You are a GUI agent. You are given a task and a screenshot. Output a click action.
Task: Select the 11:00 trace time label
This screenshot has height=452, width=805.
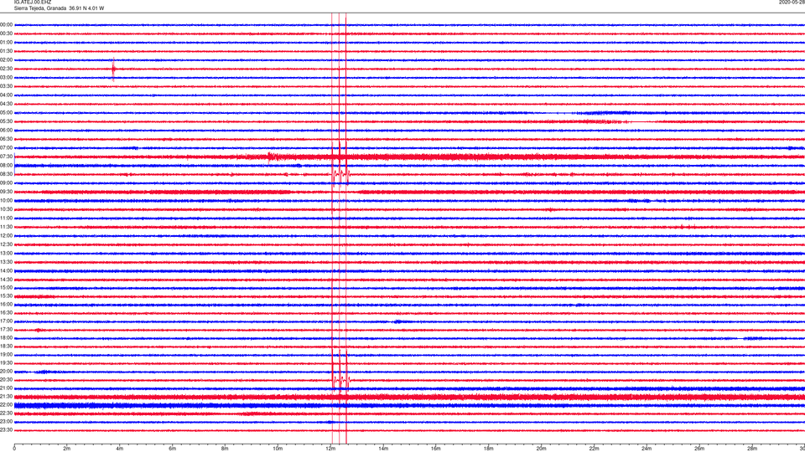[6, 218]
